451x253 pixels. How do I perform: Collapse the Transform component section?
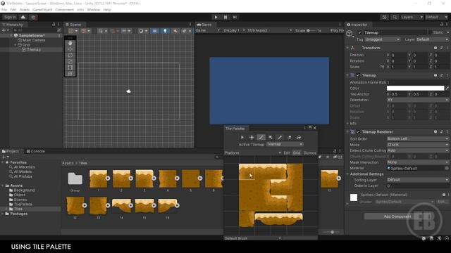(x=347, y=48)
